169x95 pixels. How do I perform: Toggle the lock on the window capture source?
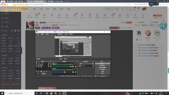coord(51,66)
